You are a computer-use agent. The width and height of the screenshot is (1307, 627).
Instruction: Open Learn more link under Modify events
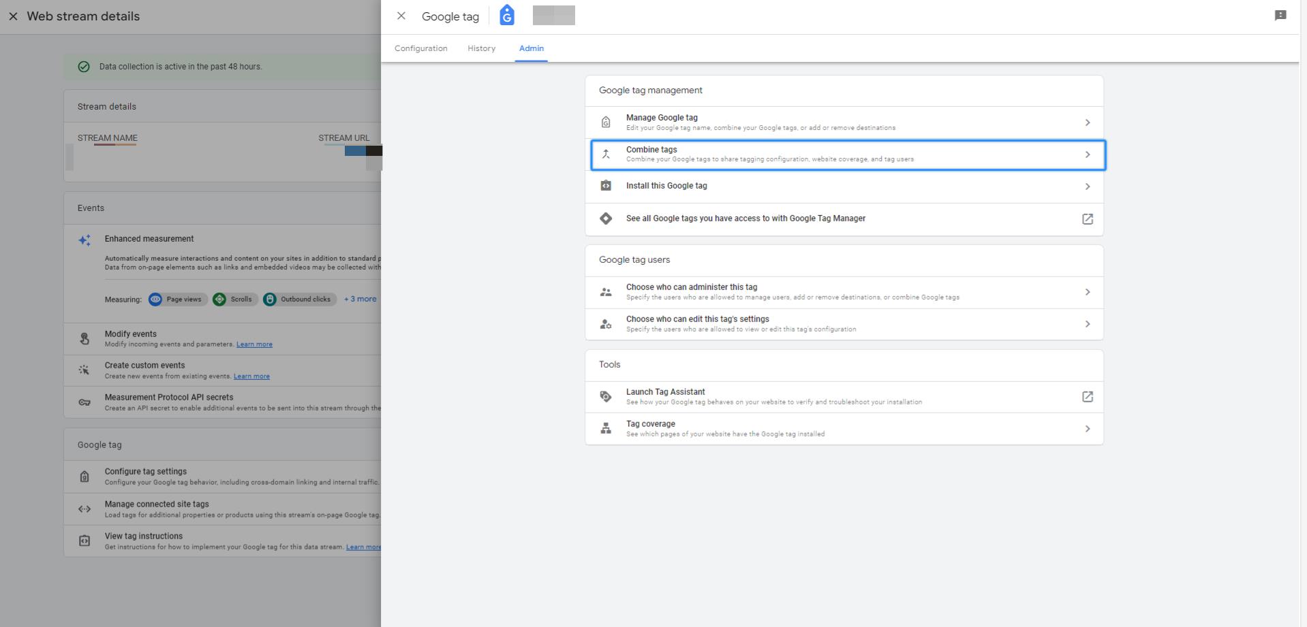pos(254,344)
